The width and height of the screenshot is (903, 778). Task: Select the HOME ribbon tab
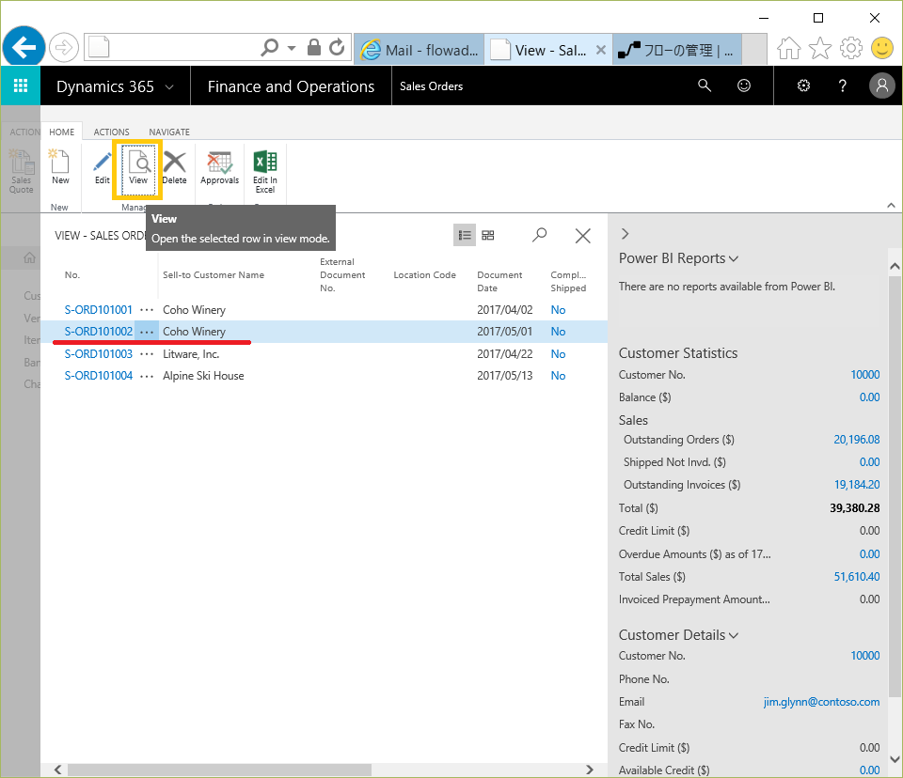[62, 132]
